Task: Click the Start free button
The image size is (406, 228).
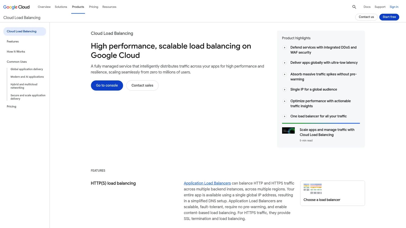Action: click(389, 17)
